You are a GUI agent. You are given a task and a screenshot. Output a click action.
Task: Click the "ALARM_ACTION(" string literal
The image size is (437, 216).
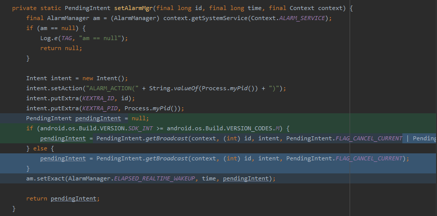coord(113,88)
